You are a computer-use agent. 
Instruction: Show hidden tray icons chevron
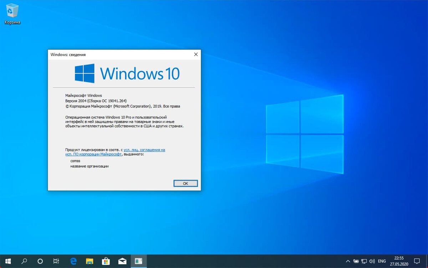click(x=348, y=261)
